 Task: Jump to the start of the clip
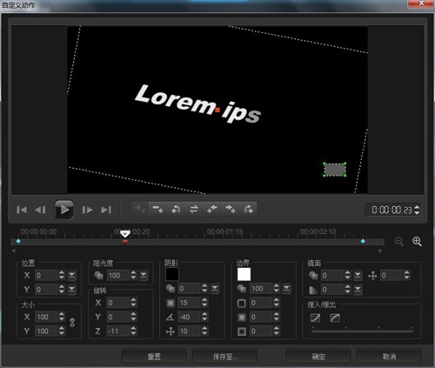pos(22,210)
